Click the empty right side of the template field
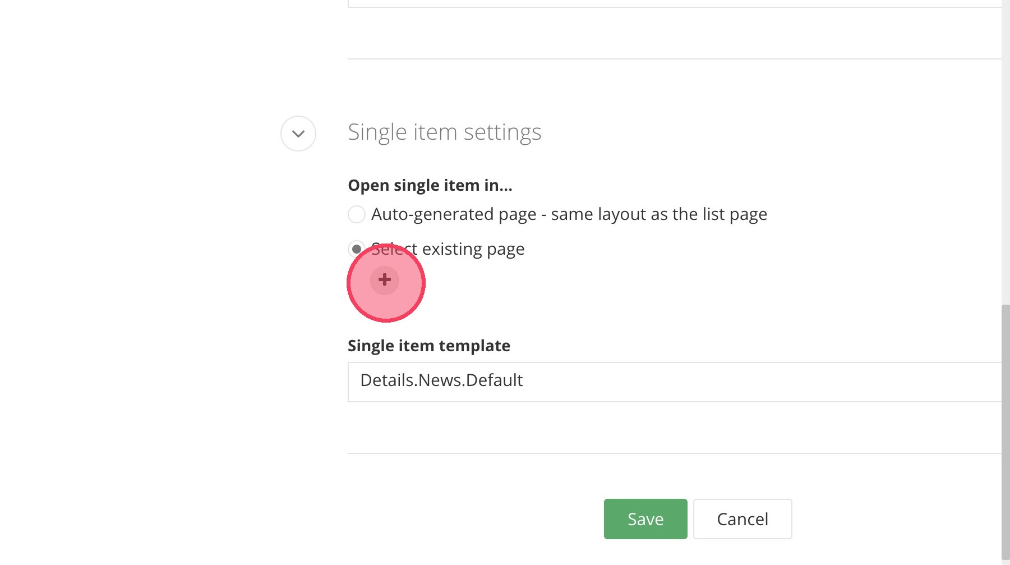 841,382
